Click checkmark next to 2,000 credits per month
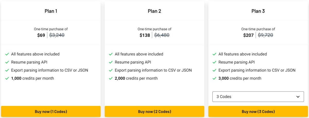Viewport: 309px width, 118px height. pos(111,78)
